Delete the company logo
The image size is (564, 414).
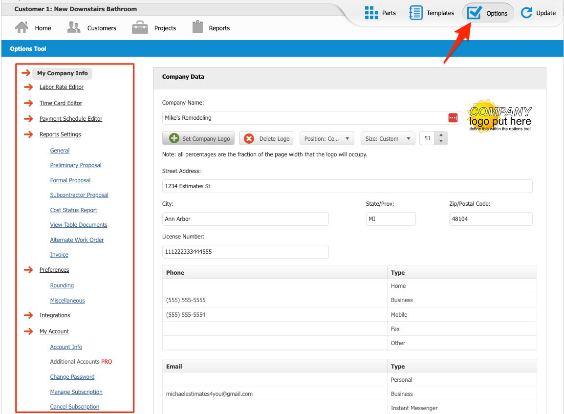coord(266,138)
